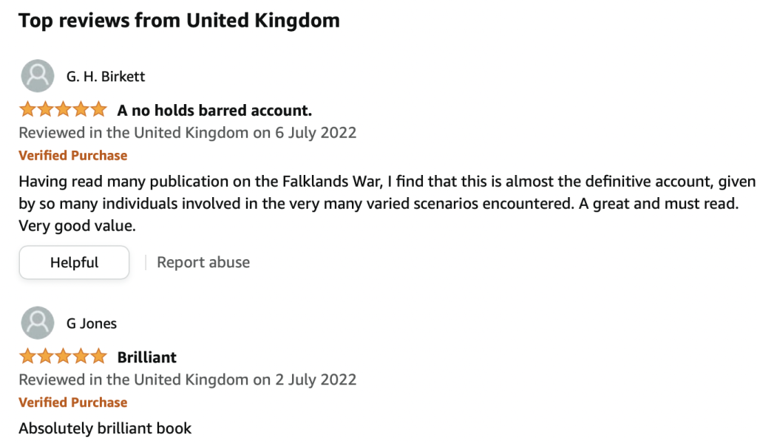Click fifth star of G Jones's rating

[x=98, y=357]
